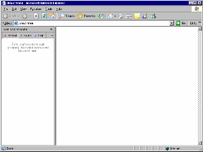This screenshot has width=203, height=152.
Task: Click the page icon in the address bar
Action: pos(16,23)
